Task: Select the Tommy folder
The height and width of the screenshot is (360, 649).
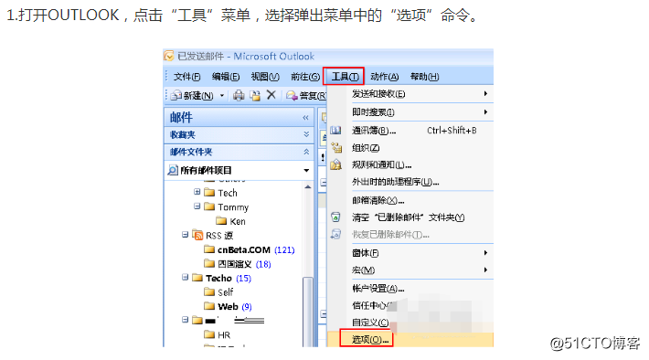Action: point(233,206)
